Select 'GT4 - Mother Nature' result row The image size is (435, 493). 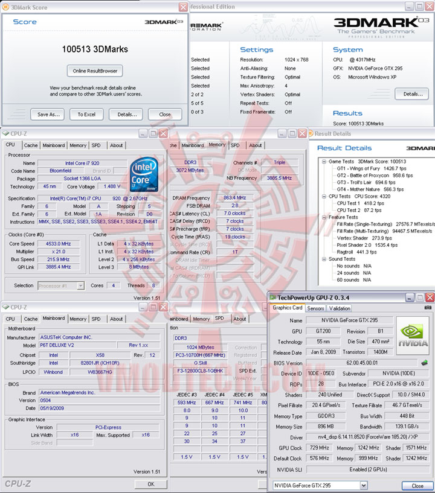[x=370, y=189]
